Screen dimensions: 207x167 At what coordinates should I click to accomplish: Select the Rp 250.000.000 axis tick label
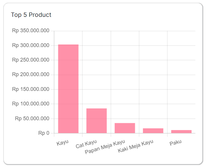point(31,60)
